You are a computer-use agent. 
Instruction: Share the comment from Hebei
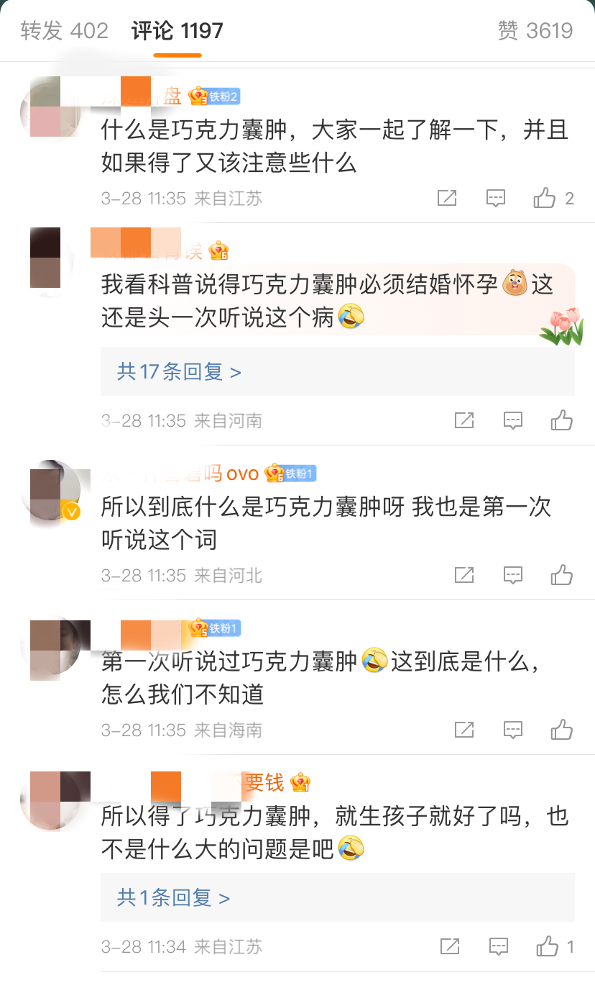click(464, 575)
